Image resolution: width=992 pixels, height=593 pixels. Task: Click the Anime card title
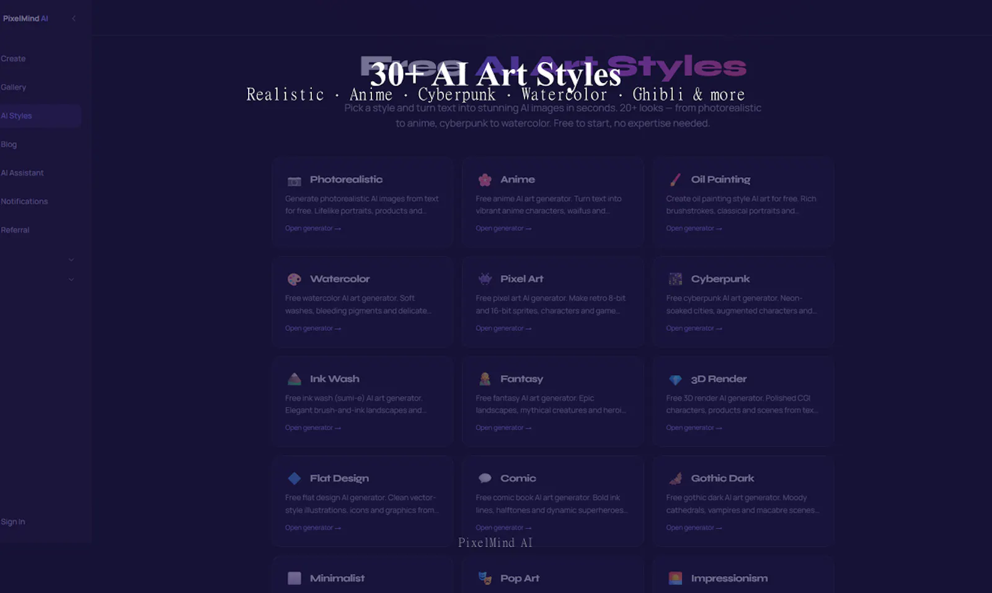point(518,180)
